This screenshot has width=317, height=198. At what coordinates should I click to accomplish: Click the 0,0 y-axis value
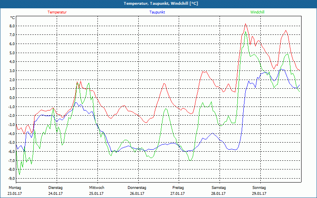coord(12,97)
